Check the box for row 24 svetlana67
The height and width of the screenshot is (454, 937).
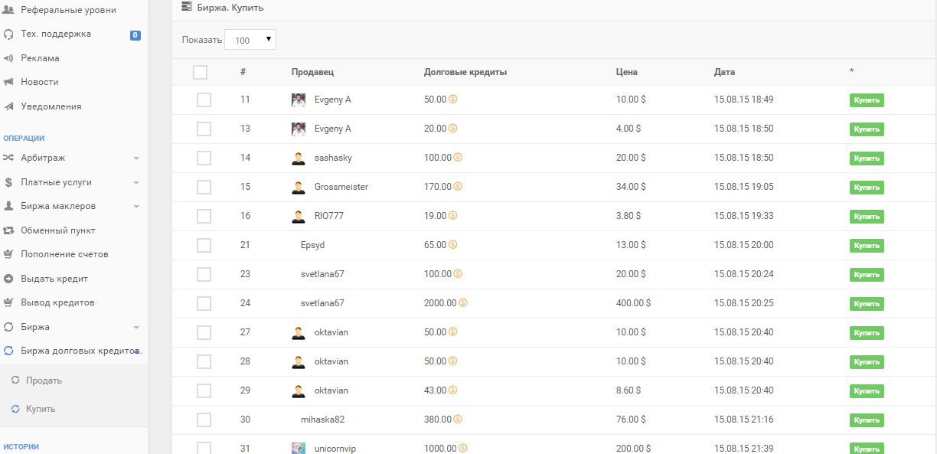click(204, 303)
